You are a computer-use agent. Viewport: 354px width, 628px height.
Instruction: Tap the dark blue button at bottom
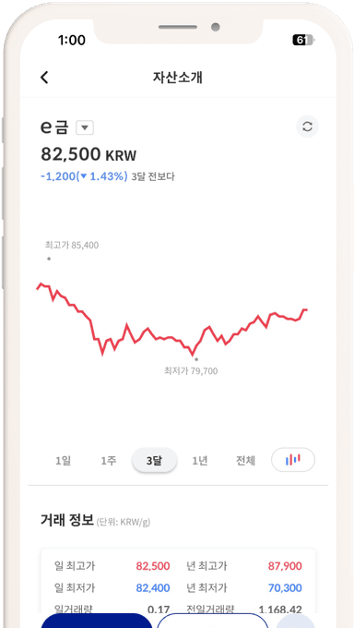[x=97, y=621]
